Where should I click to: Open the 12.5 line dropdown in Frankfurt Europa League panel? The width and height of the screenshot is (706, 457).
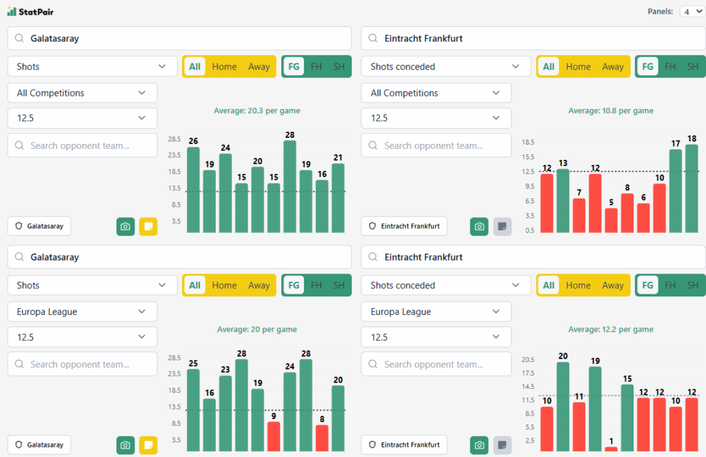click(436, 337)
